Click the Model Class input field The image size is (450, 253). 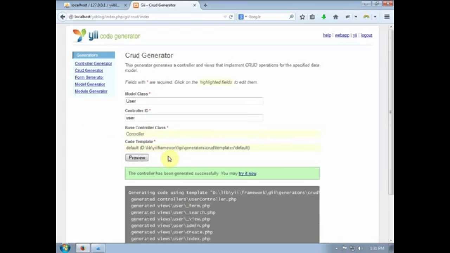[194, 101]
